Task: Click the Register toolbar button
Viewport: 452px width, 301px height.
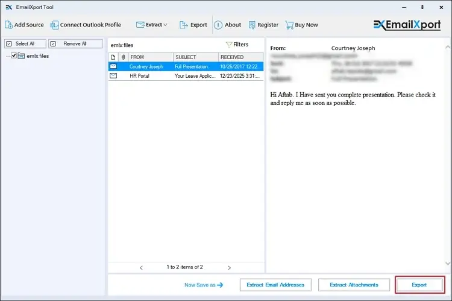Action: coord(263,25)
